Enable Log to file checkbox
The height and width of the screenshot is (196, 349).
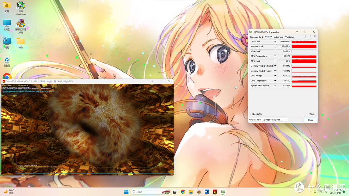251,114
